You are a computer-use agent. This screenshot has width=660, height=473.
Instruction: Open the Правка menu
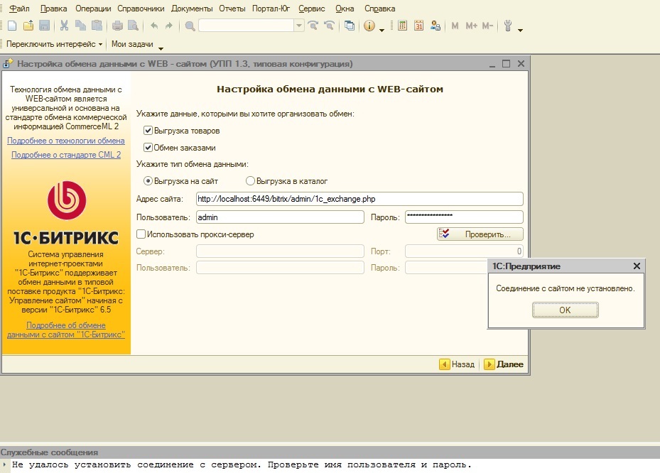(53, 9)
